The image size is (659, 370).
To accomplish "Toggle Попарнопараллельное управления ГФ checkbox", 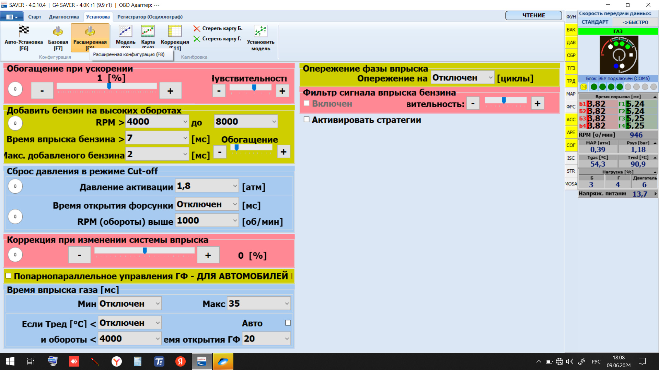I will [9, 276].
